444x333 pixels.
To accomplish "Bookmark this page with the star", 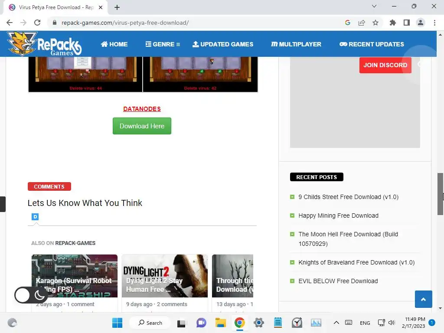I will click(x=375, y=23).
